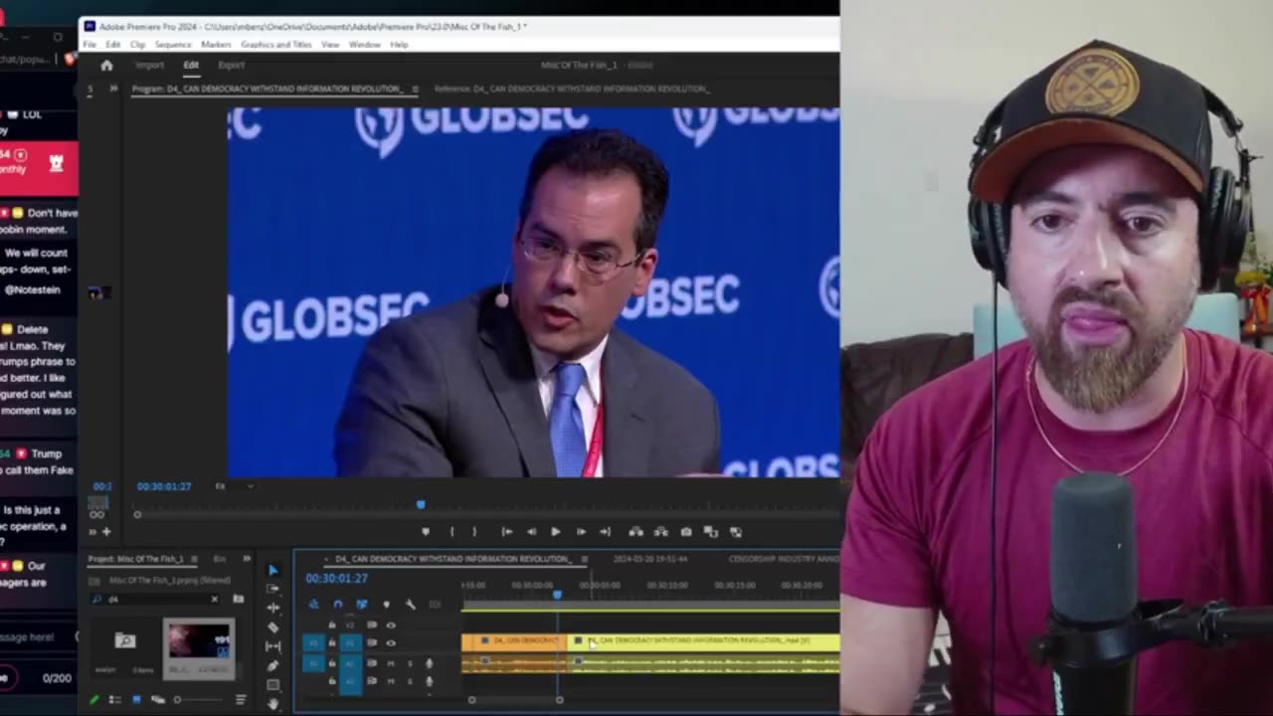Click the green pencil write toggle in Project panel

click(94, 700)
